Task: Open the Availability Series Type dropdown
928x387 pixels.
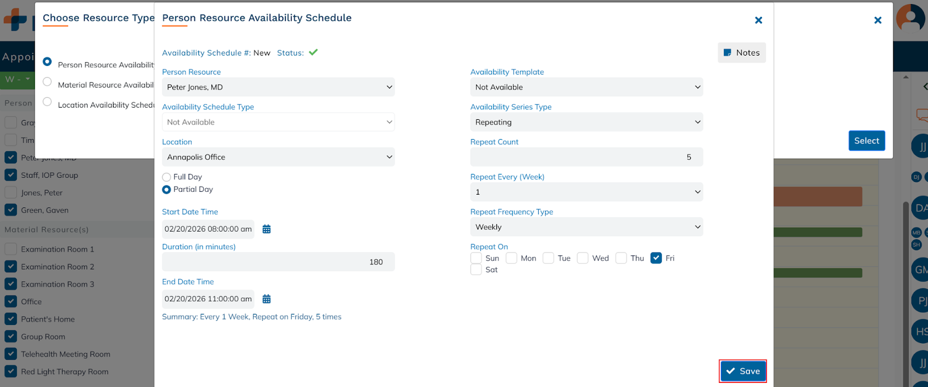Action: pos(586,122)
